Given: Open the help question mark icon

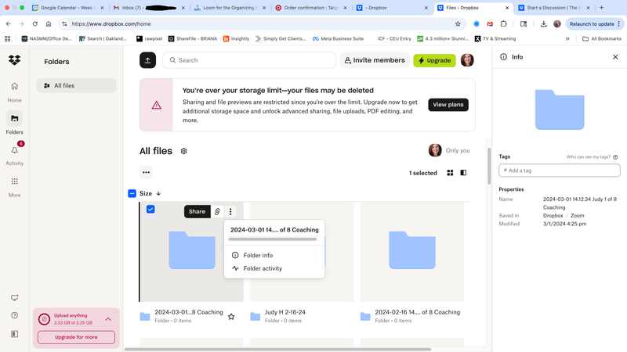Looking at the screenshot, I should pyautogui.click(x=14, y=315).
